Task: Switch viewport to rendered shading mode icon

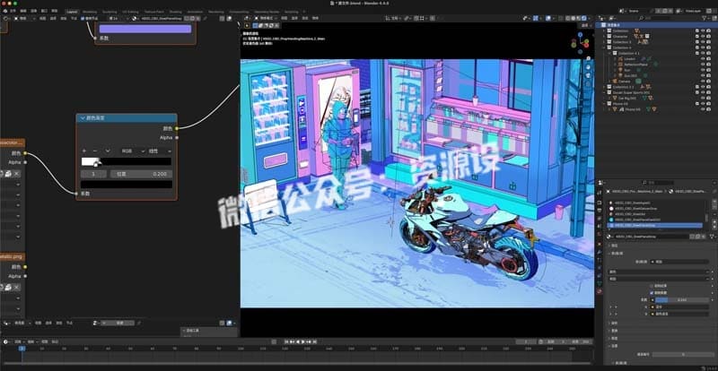Action: 584,18
